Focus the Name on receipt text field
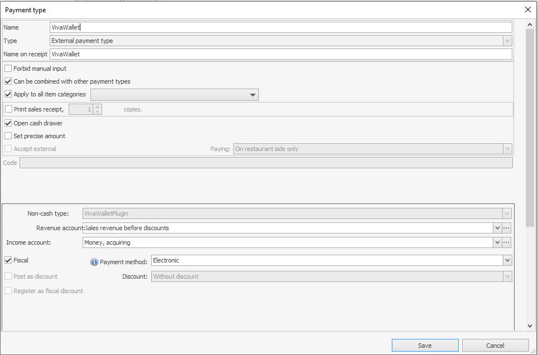 [280, 54]
